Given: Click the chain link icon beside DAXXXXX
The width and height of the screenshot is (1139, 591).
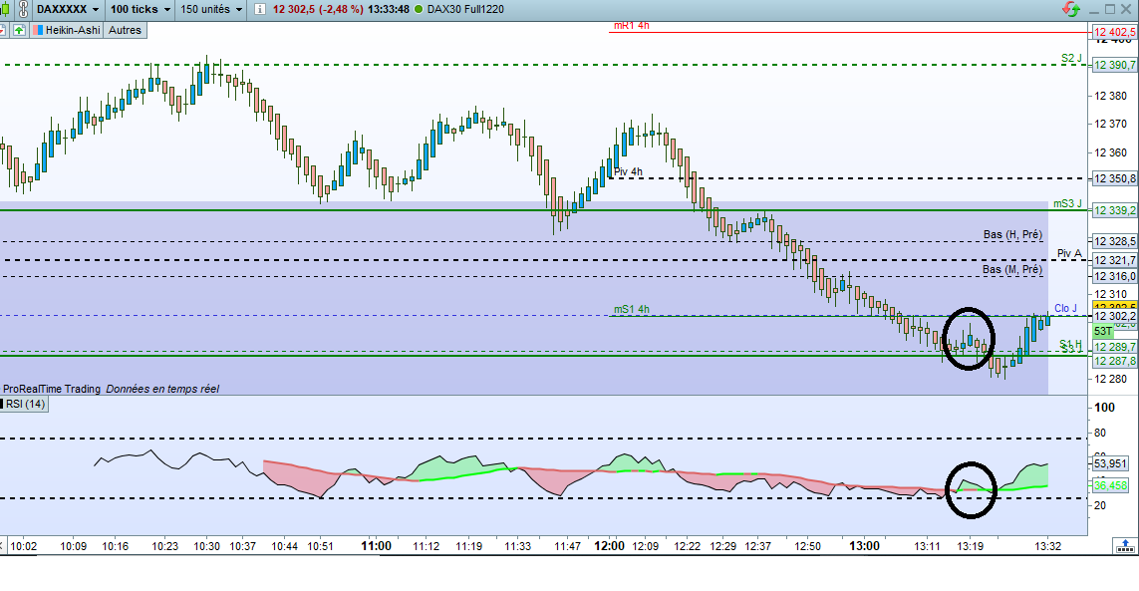Looking at the screenshot, I should pos(23,9).
